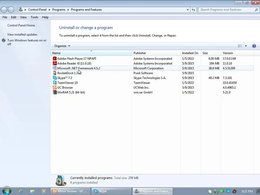Open the help button with question mark
Screen dimensions: 260x195
pyautogui.click(x=254, y=46)
